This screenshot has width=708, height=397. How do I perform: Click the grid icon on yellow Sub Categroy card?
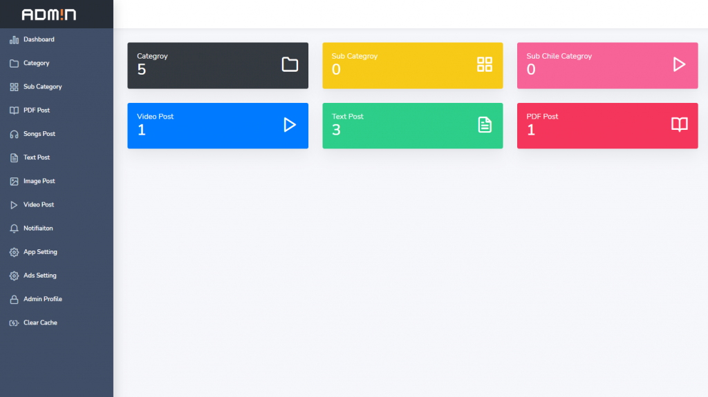[485, 64]
